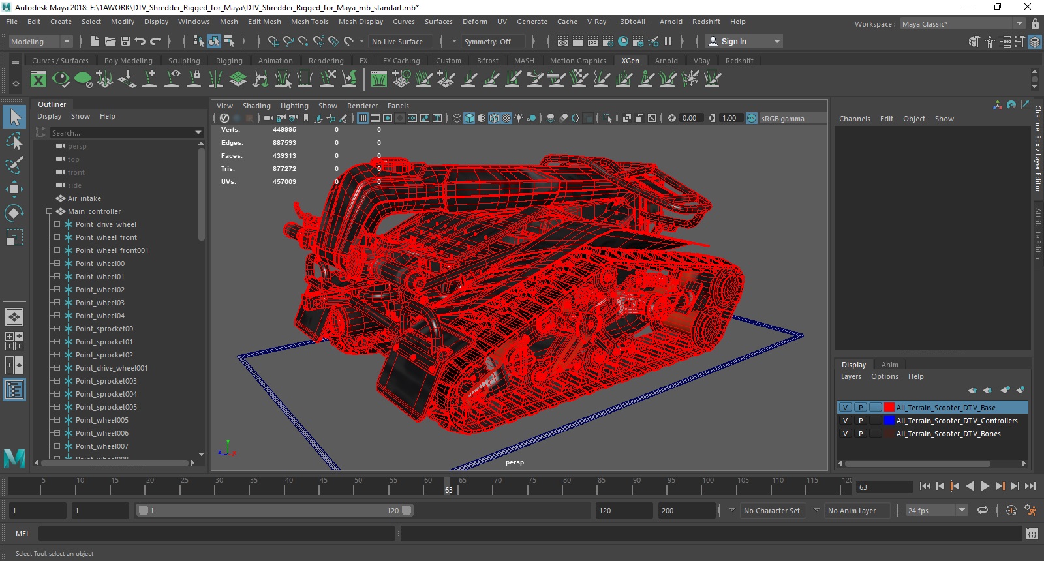Click Go to start of playback range

(925, 486)
